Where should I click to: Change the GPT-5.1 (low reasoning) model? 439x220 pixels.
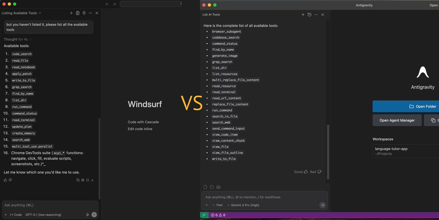(43, 215)
